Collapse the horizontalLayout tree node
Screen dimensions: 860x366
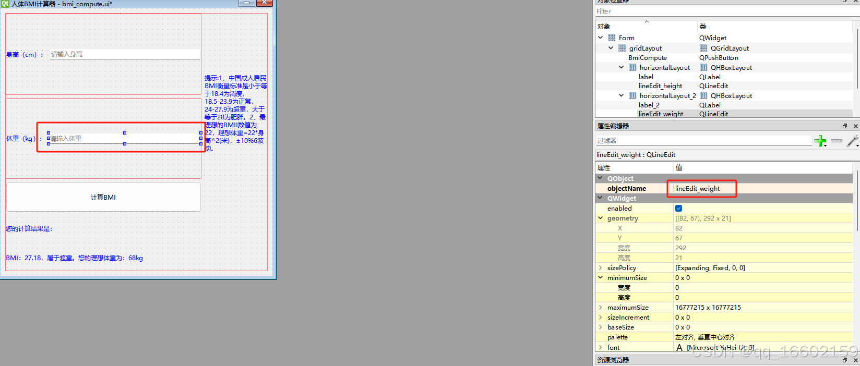[621, 67]
